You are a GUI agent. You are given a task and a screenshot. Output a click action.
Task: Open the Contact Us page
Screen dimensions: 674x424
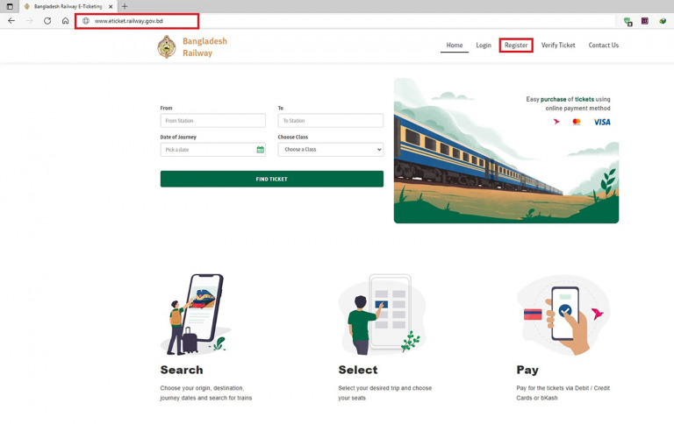(604, 45)
